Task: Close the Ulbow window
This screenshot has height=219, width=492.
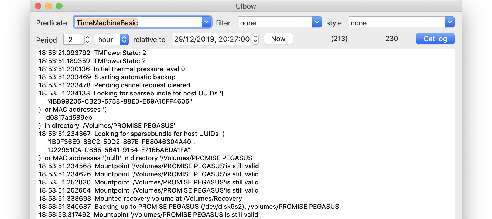Action: 38,6
